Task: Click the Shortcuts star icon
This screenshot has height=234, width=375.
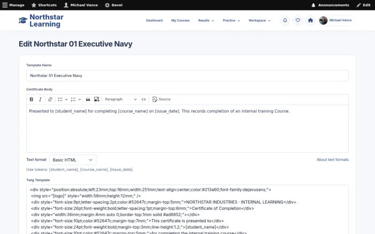Action: (x=34, y=5)
